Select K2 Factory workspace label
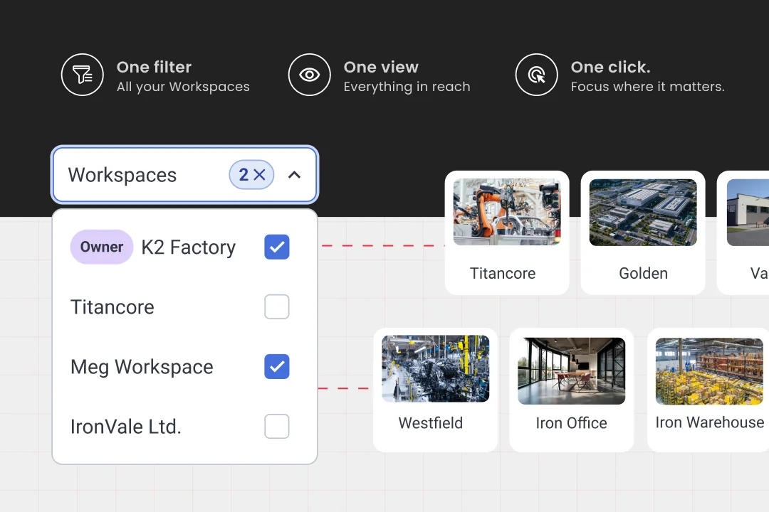This screenshot has height=512, width=769. coord(188,247)
